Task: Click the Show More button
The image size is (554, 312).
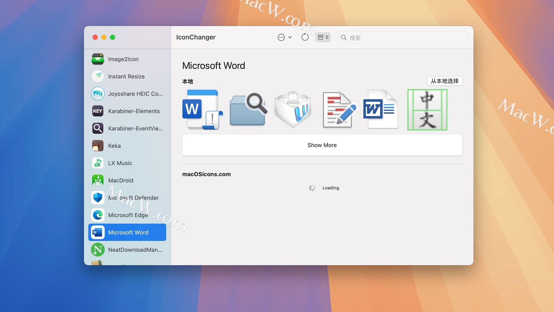Action: click(322, 145)
